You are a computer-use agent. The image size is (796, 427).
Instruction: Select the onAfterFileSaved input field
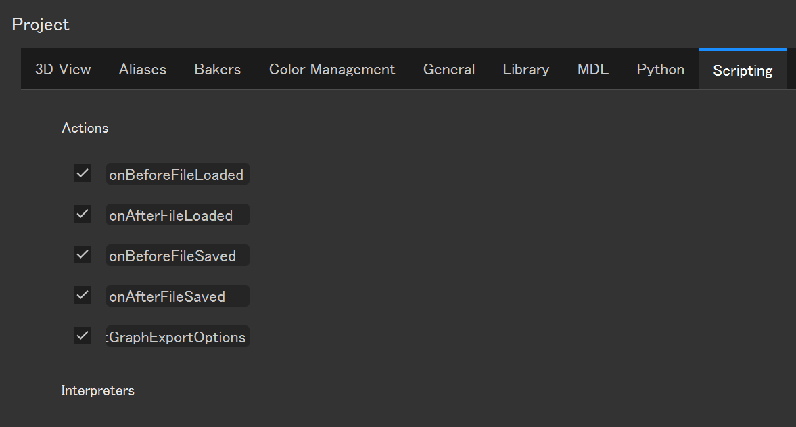pyautogui.click(x=178, y=296)
